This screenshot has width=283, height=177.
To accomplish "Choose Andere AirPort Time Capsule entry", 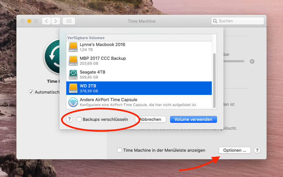I will 139,102.
